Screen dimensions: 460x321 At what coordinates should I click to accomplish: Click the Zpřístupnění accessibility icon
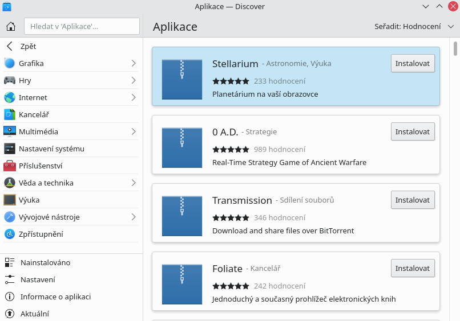tap(9, 234)
